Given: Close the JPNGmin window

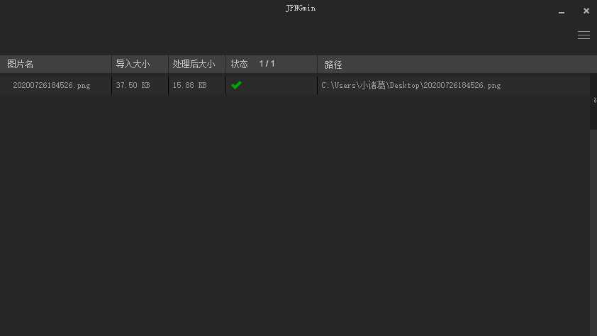Looking at the screenshot, I should click(586, 11).
